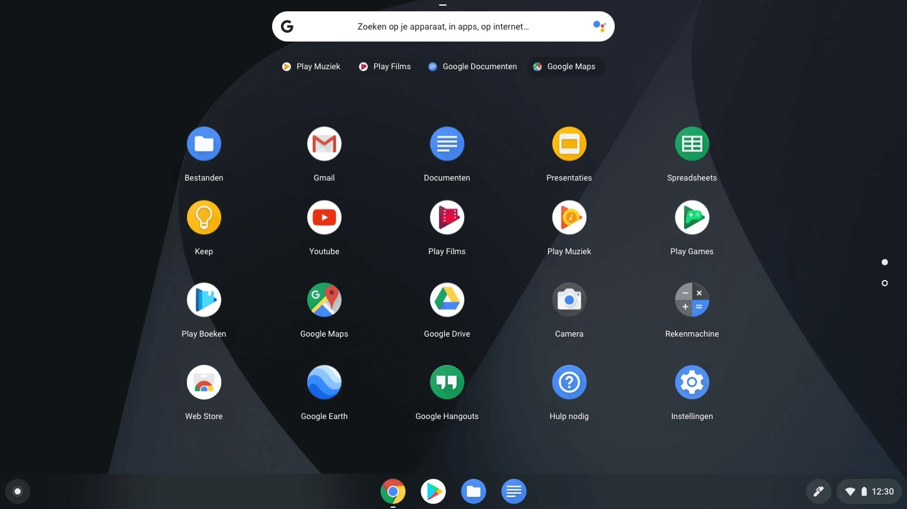Click the Google Assistant icon in search bar

(x=599, y=26)
